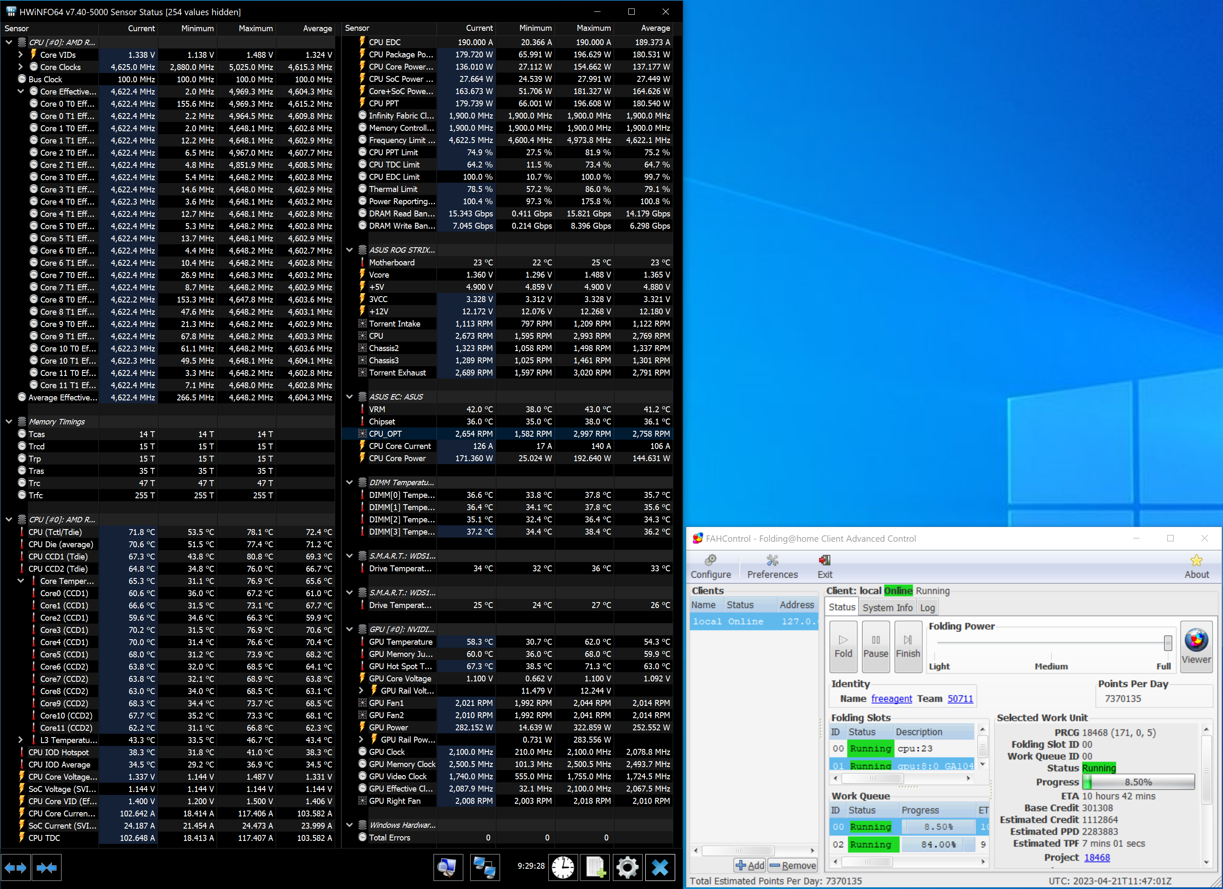Collapse the Memory Timings section
Screen dimensions: 1223x889
8,422
